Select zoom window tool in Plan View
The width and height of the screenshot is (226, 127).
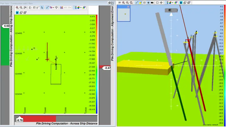25,8
